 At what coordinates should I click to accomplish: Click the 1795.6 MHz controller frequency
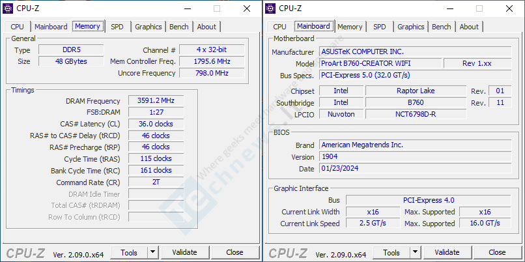coord(212,61)
